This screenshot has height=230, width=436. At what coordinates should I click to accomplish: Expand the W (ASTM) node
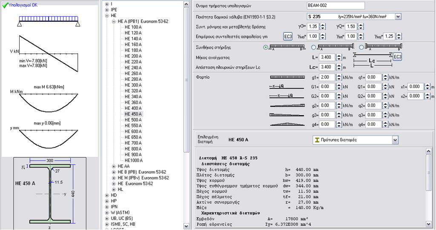tap(107, 213)
